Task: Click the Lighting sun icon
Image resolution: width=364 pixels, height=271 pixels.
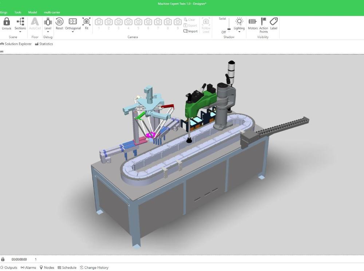Action: (x=239, y=21)
